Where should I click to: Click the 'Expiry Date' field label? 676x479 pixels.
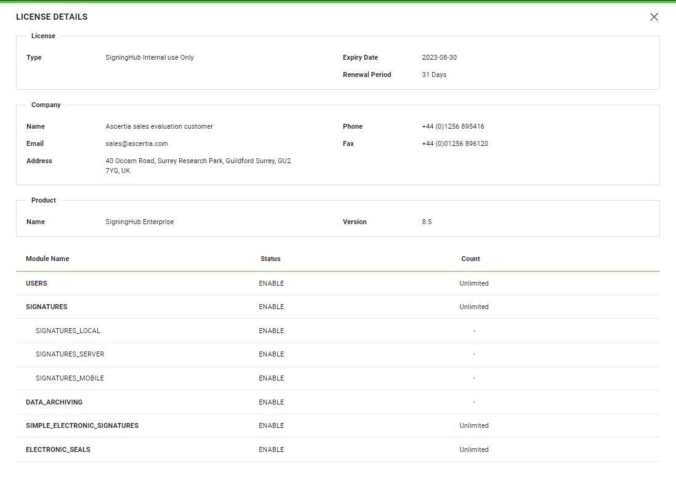[x=360, y=57]
